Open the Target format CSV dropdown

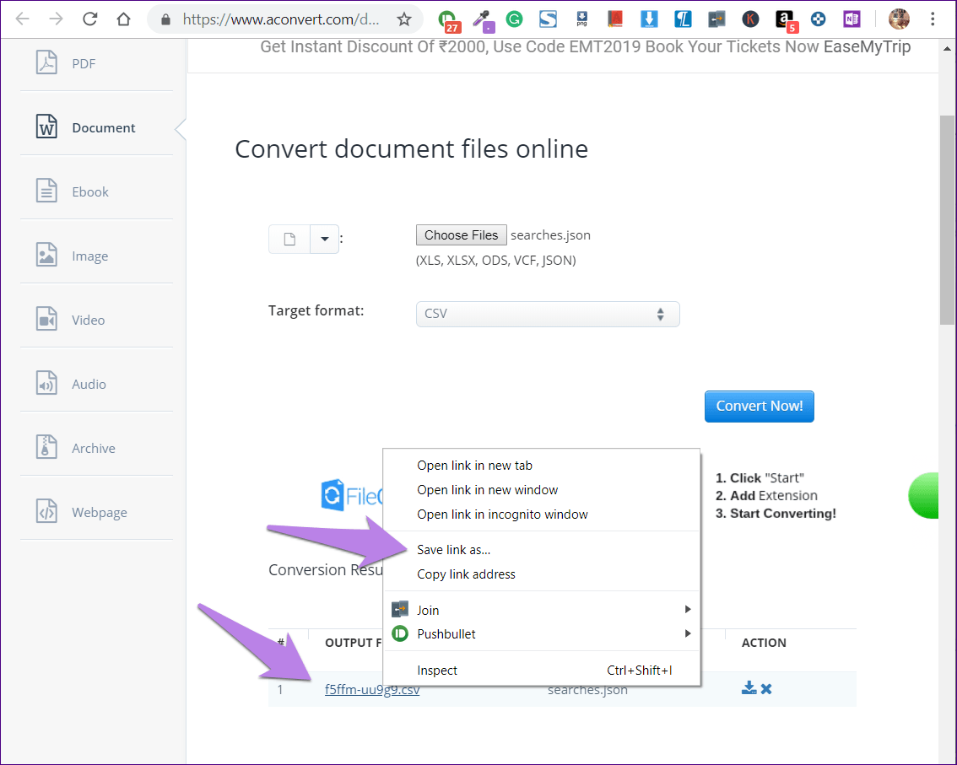coord(548,314)
